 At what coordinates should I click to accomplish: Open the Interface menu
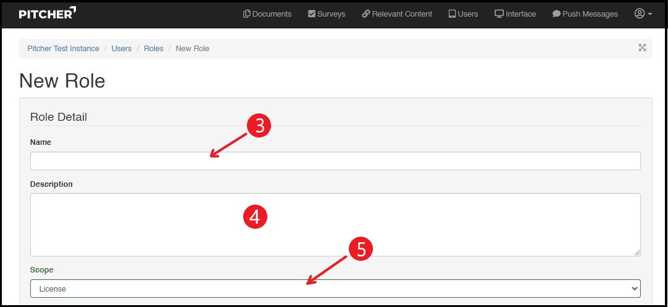coord(515,14)
